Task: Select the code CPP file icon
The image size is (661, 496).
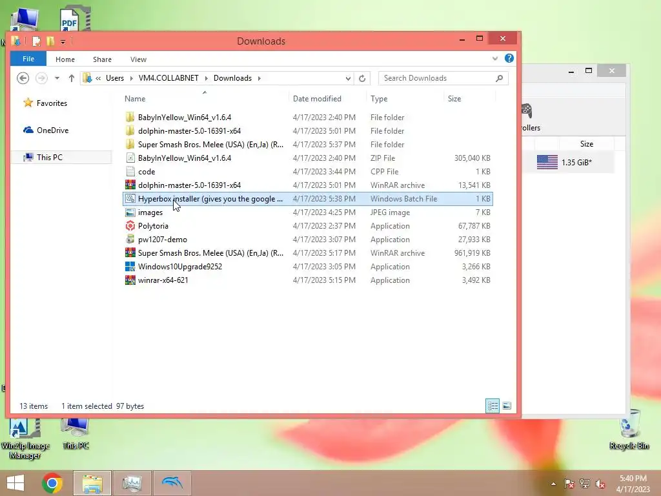Action: click(130, 171)
